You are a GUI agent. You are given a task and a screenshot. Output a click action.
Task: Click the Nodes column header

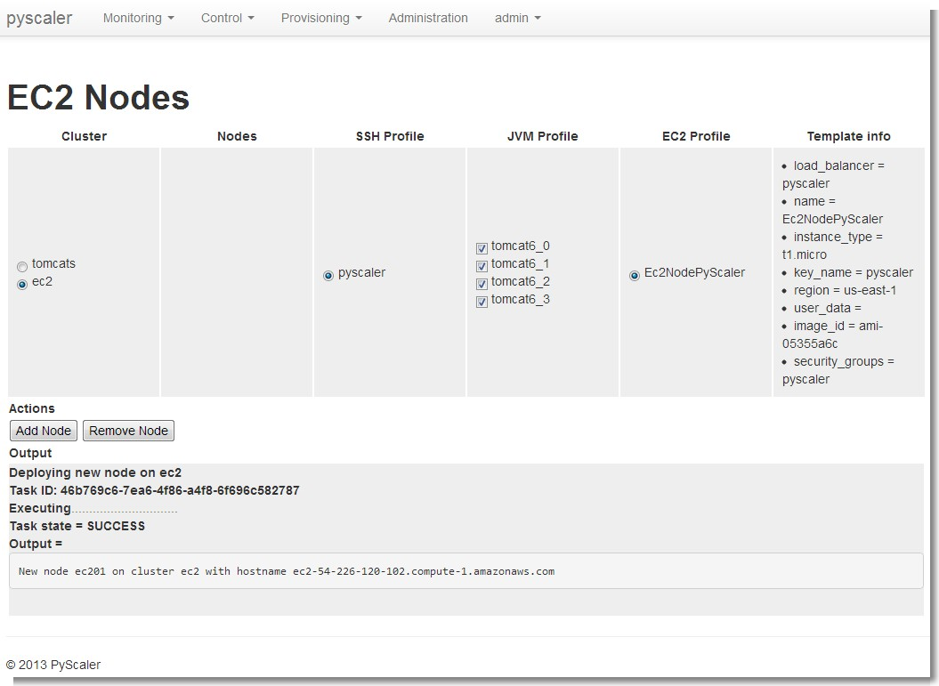pos(237,136)
